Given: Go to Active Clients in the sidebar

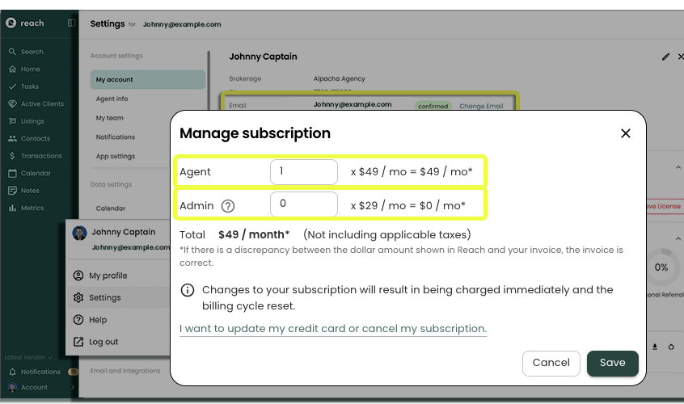Looking at the screenshot, I should (41, 104).
